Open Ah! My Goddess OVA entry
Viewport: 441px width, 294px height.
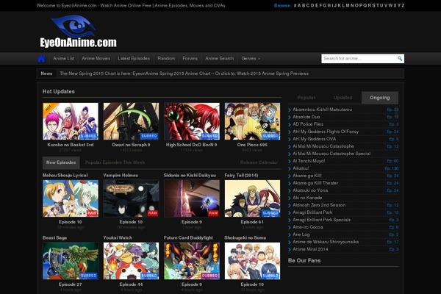point(314,139)
